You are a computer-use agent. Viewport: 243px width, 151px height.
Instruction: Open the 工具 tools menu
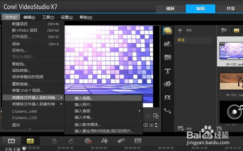[48, 17]
